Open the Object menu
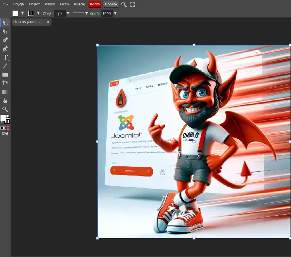The width and height of the screenshot is (291, 257). pyautogui.click(x=34, y=4)
